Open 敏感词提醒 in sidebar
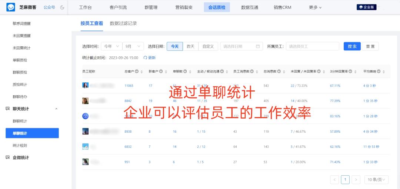The image size is (400, 189). [x=22, y=23]
